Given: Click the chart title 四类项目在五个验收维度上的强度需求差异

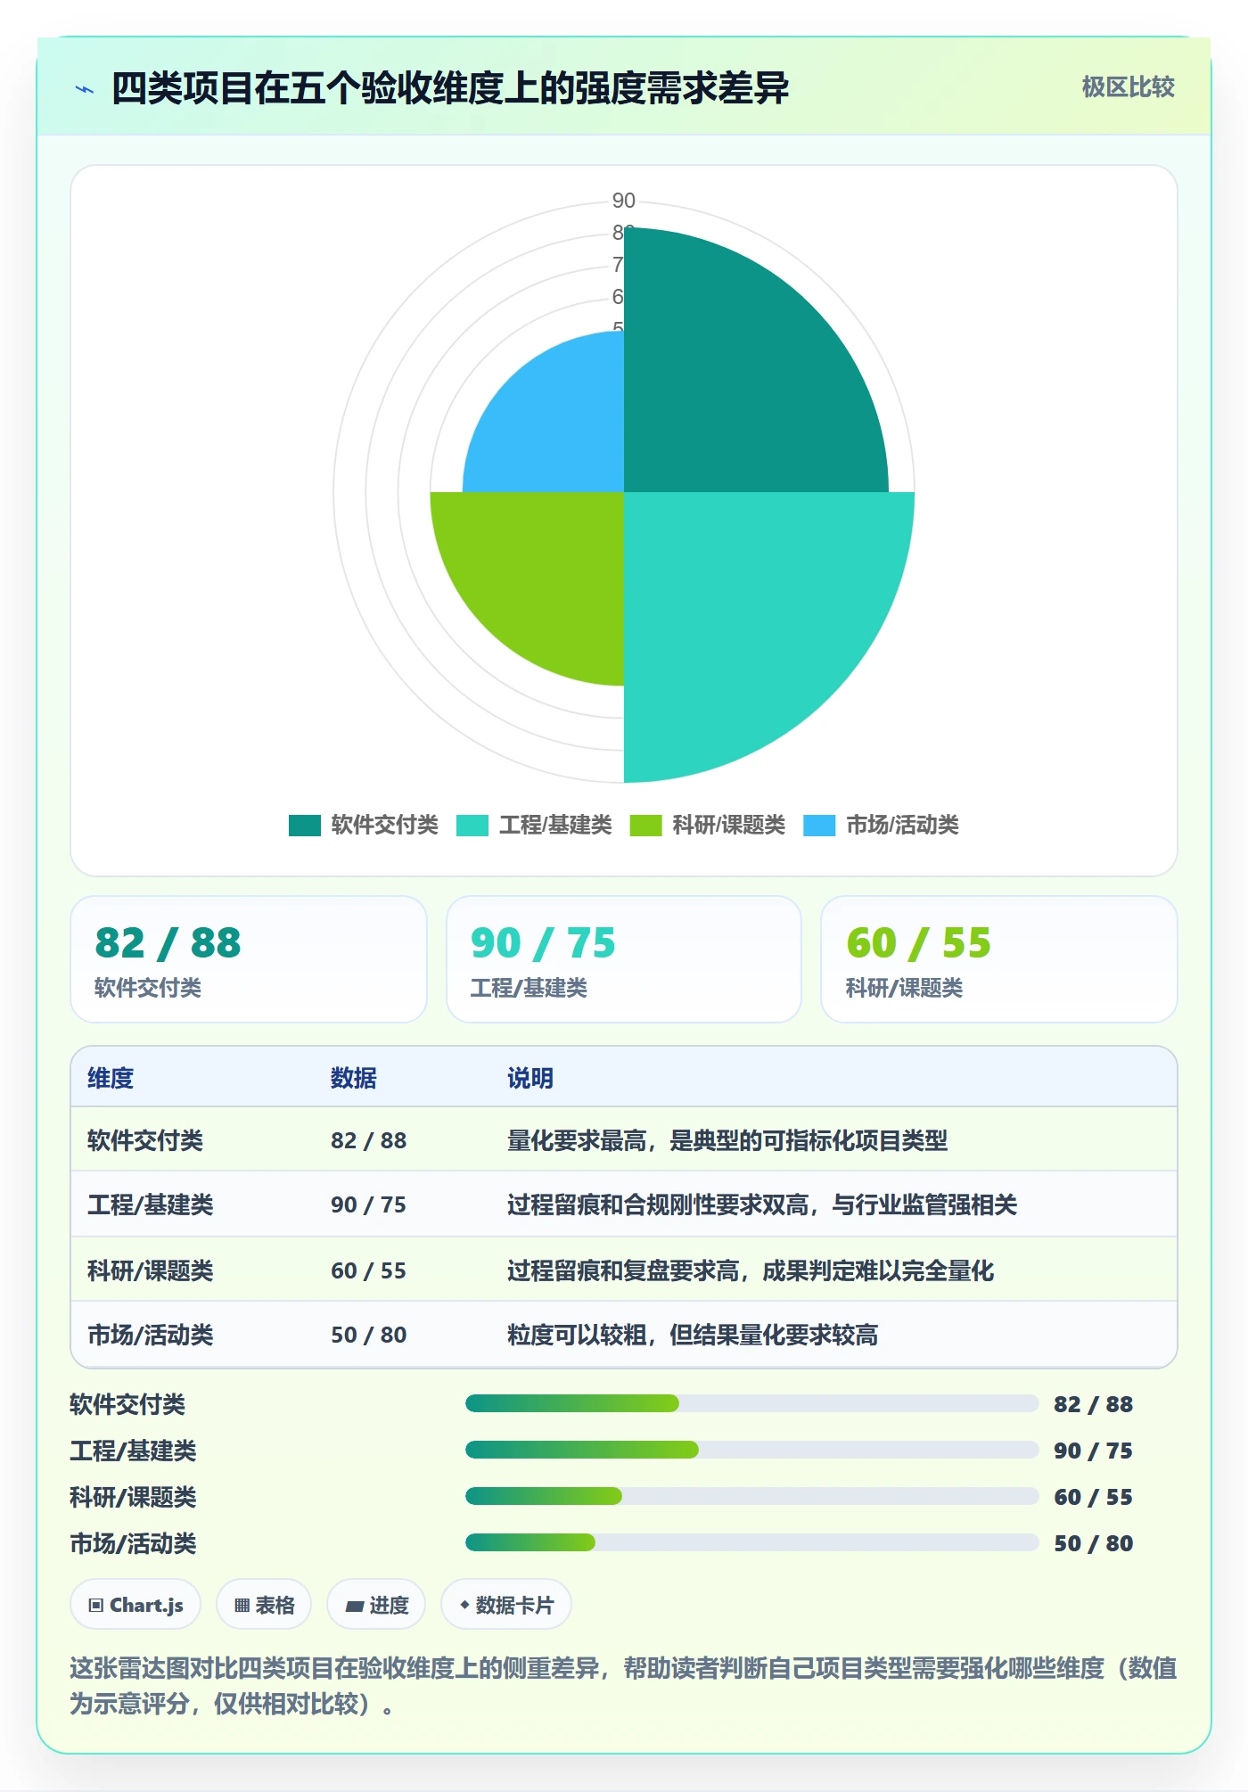Looking at the screenshot, I should pos(450,88).
